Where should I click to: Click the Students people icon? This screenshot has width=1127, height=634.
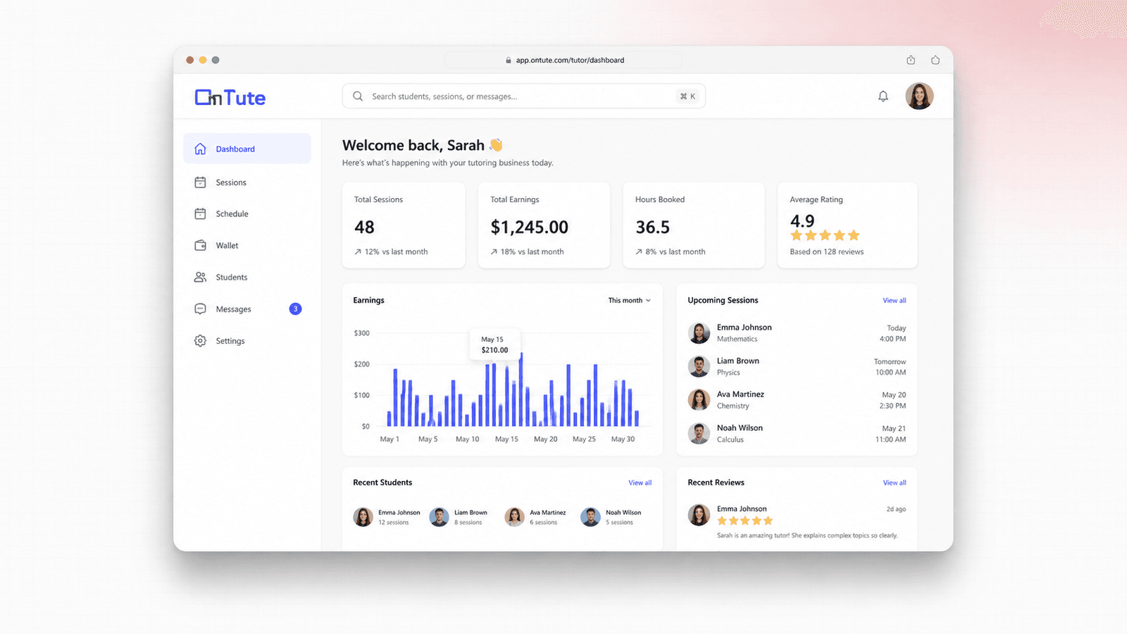pos(200,277)
